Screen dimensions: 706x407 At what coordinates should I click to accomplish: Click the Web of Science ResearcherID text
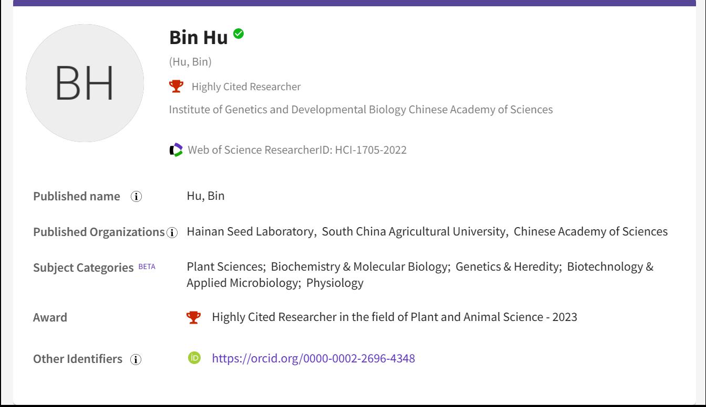[x=297, y=150]
